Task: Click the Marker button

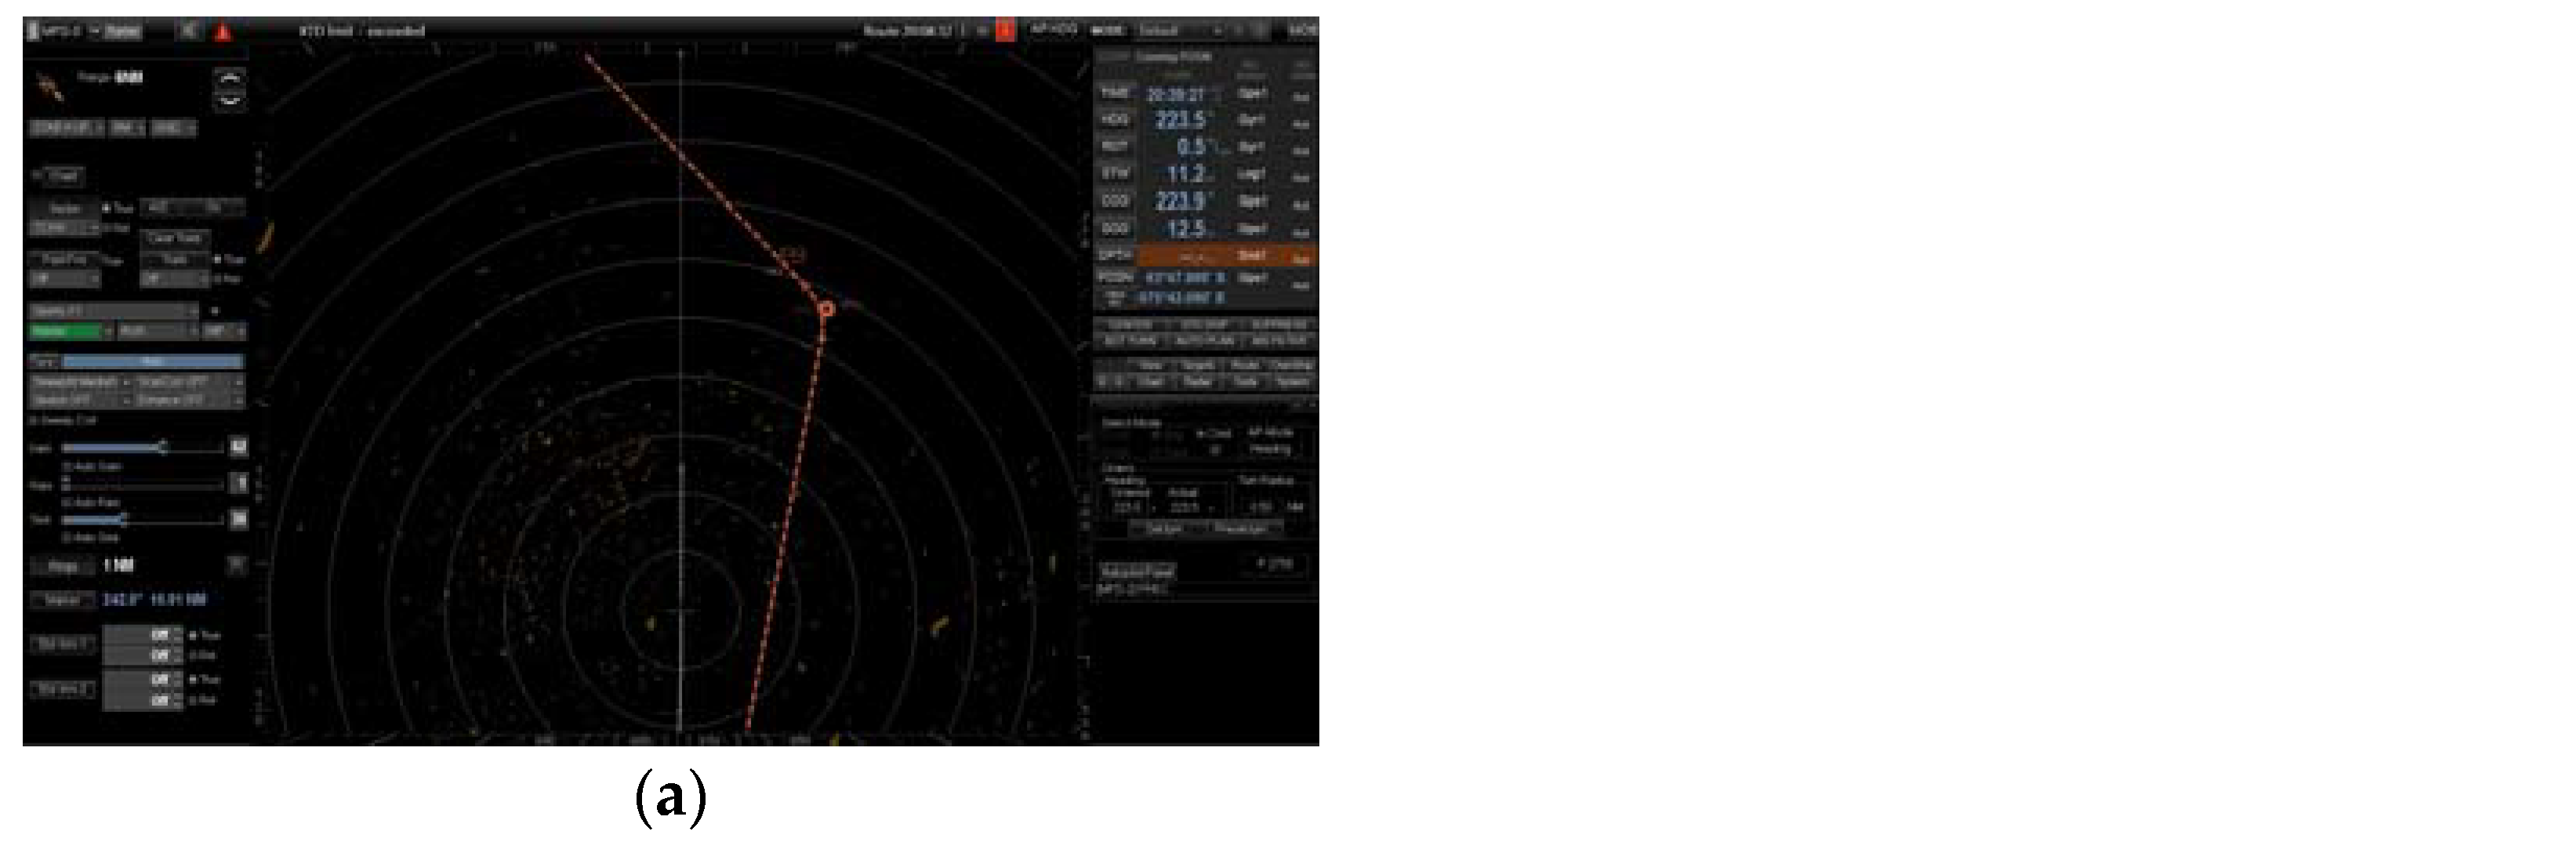Action: click(x=64, y=600)
